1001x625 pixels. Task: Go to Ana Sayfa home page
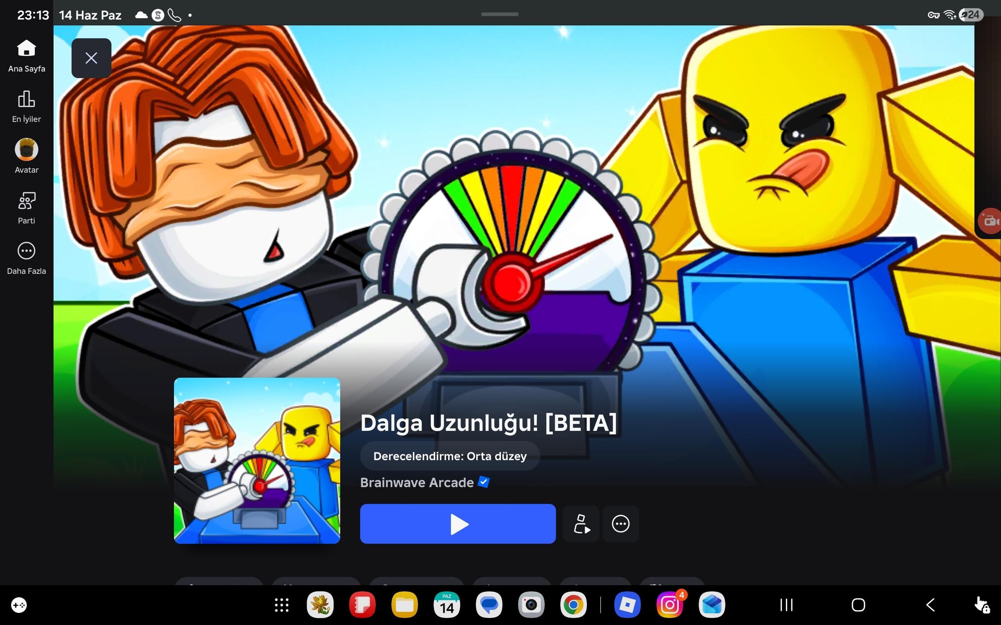27,56
